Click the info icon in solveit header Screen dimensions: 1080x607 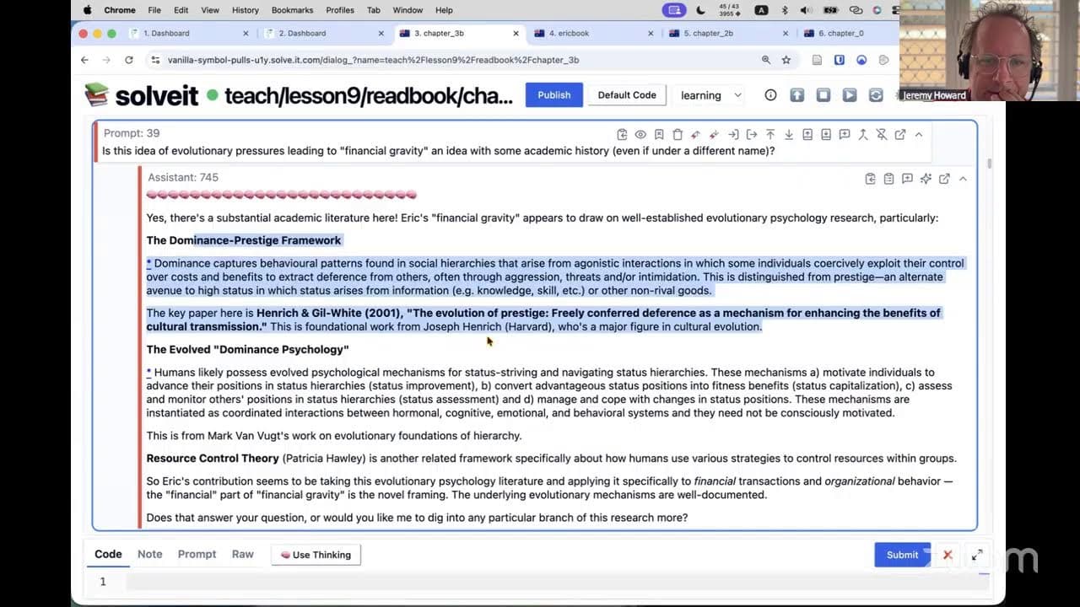click(770, 95)
